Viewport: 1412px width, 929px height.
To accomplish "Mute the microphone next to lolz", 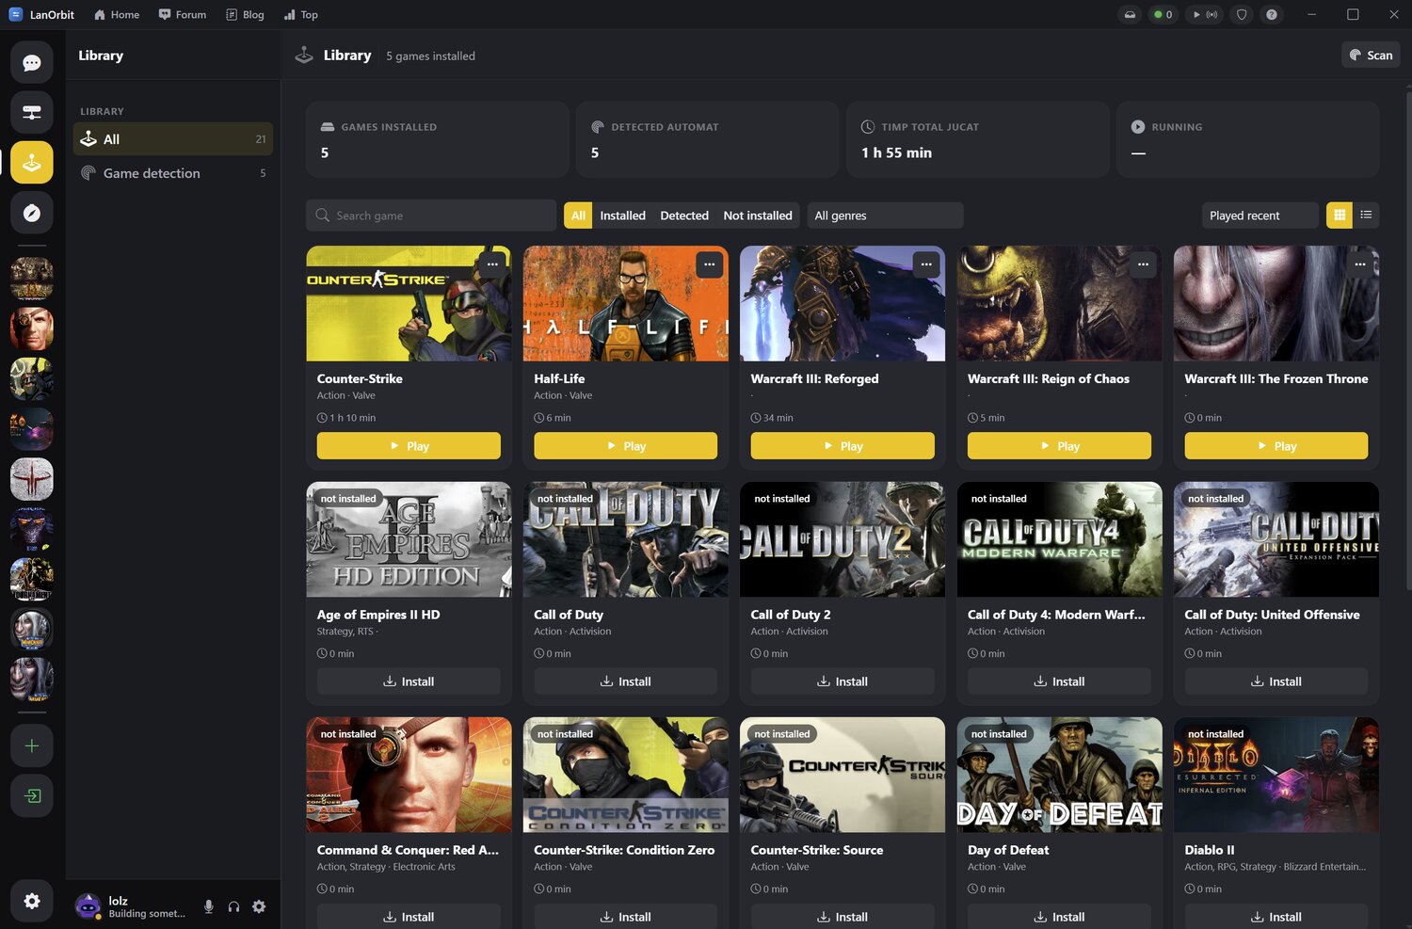I will point(208,906).
